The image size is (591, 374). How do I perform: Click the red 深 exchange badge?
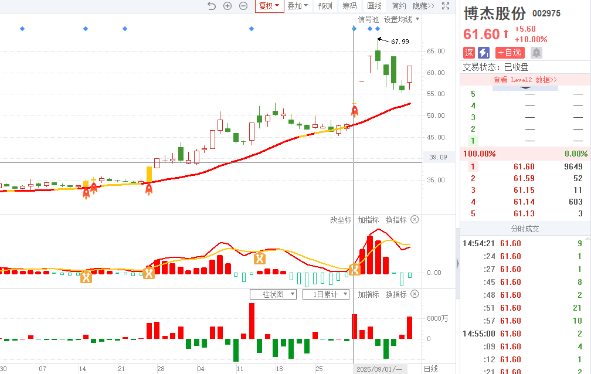[x=469, y=53]
